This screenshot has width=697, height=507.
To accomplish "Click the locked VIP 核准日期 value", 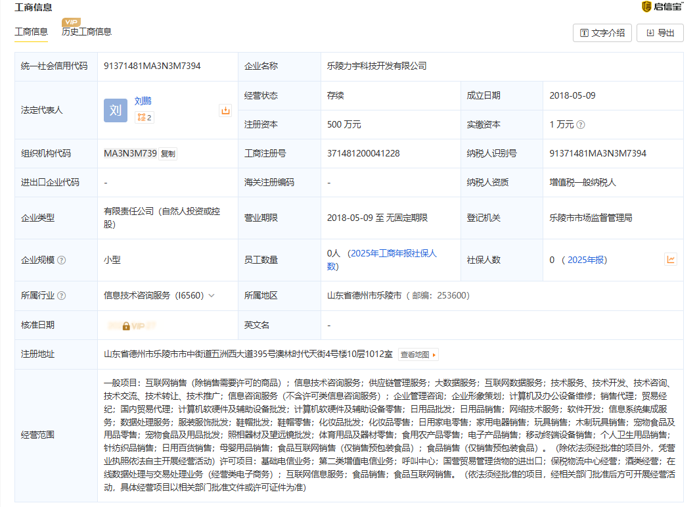I will [x=132, y=326].
